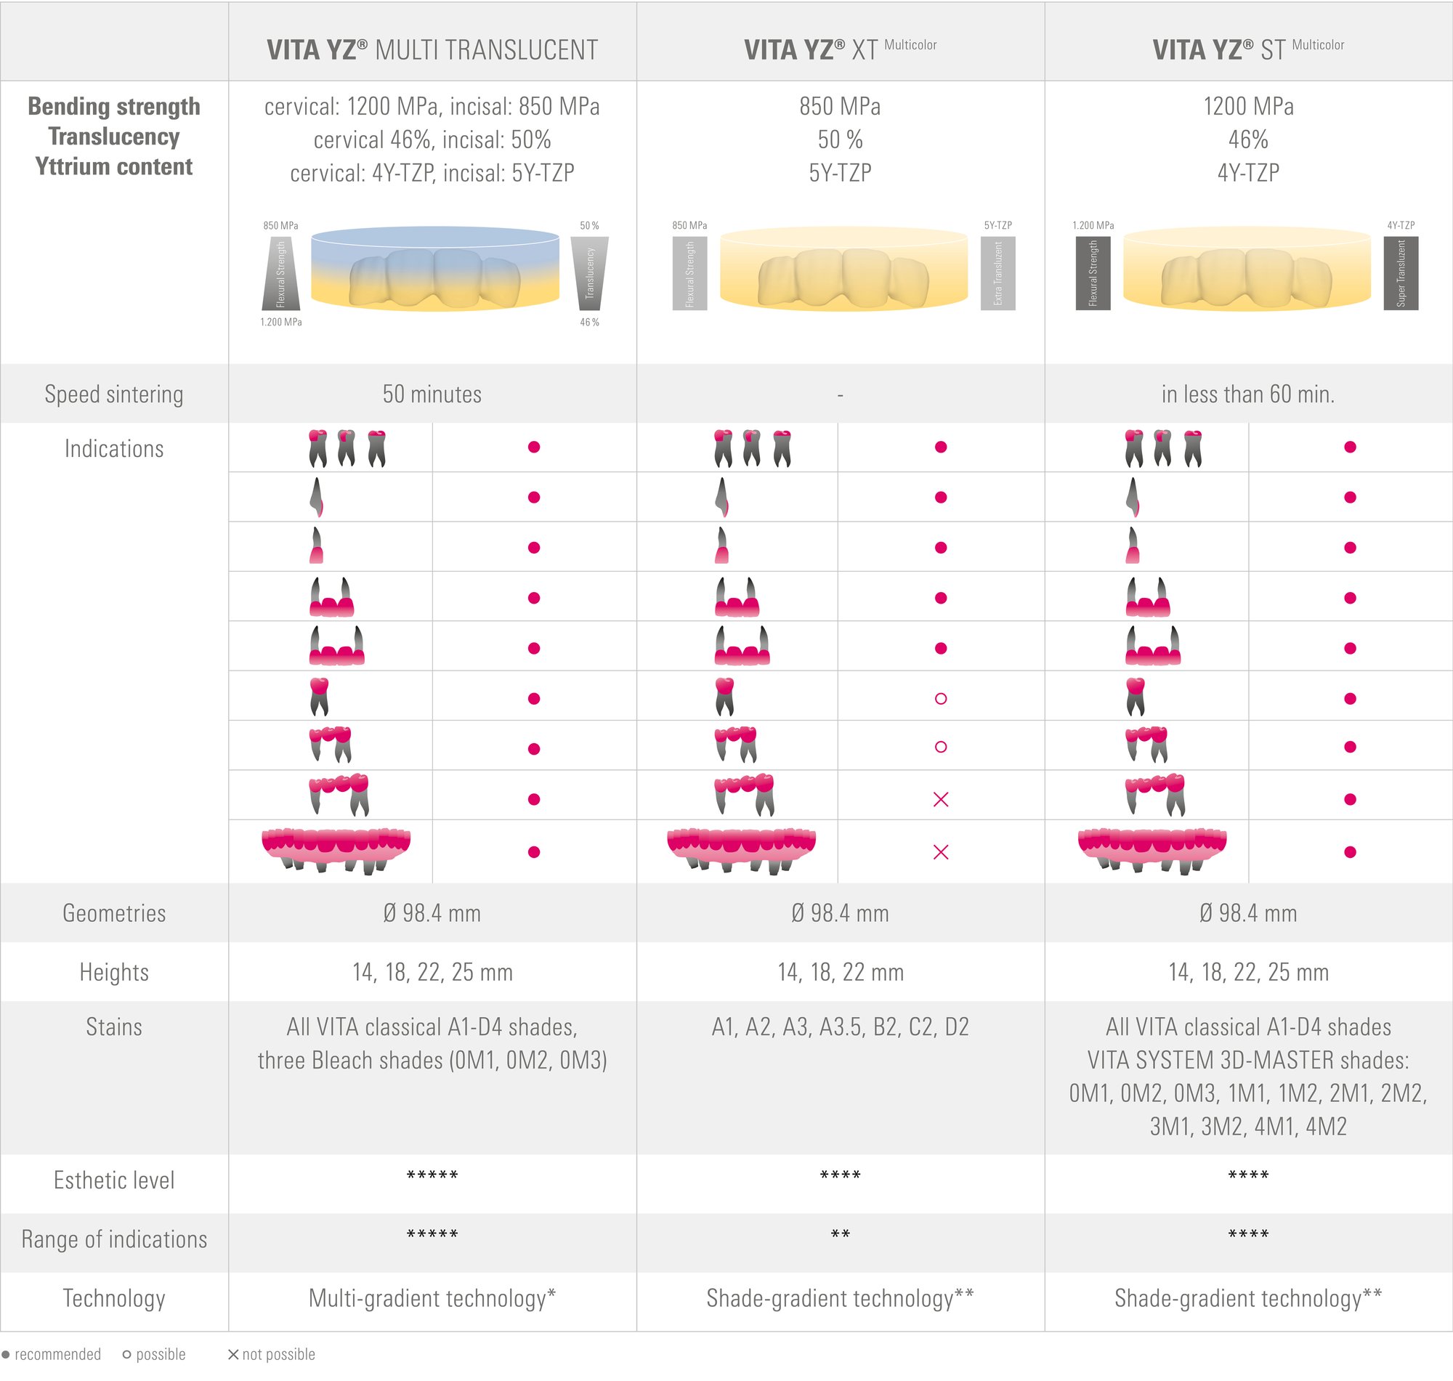Select the three molars icon in XT column
Screen dimensions: 1453x1381
click(752, 448)
